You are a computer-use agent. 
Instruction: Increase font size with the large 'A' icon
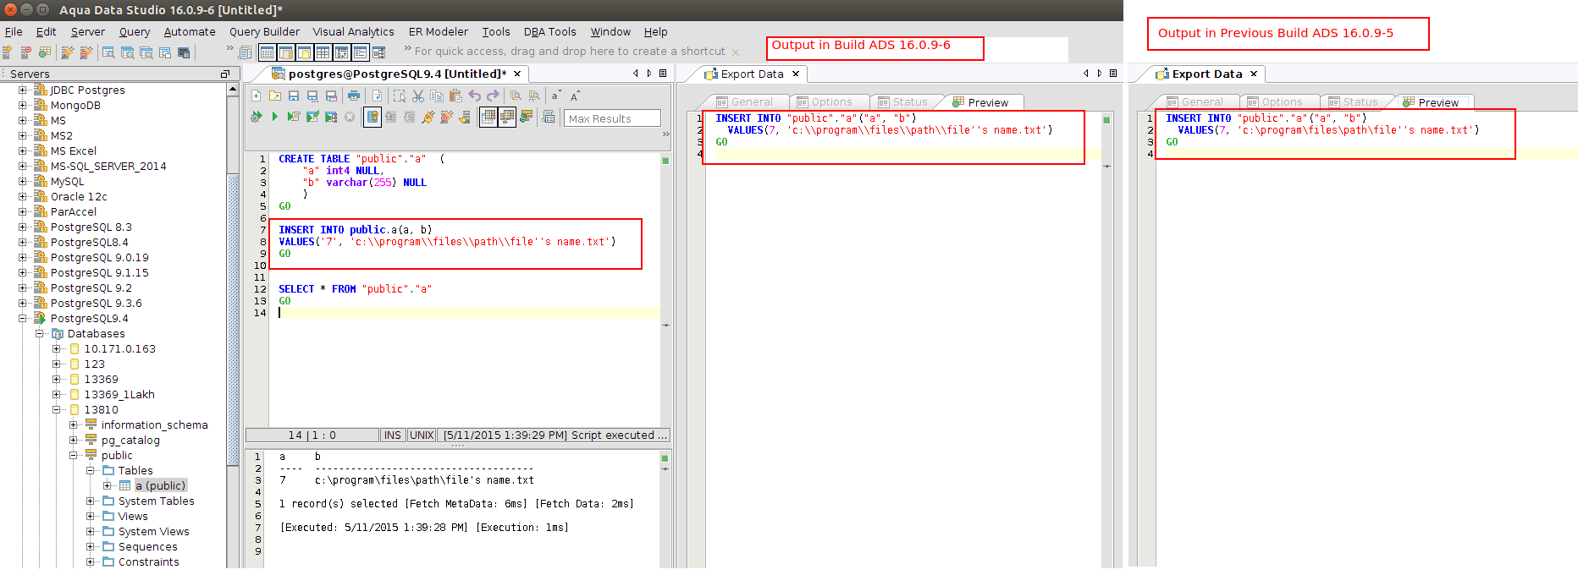pyautogui.click(x=575, y=96)
